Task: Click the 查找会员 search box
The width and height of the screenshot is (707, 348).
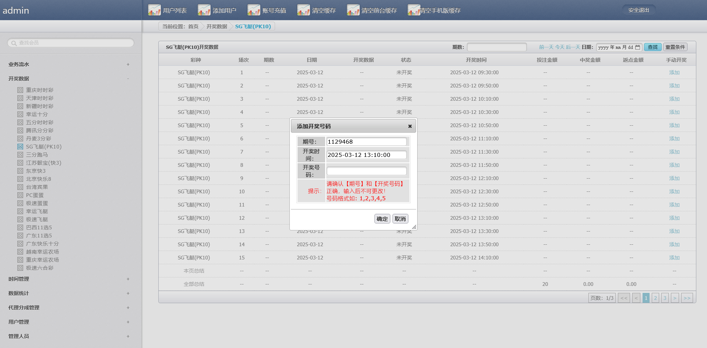Action: 71,43
